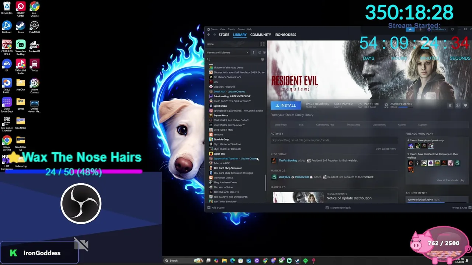
Task: Open the Ubisoft Connect desktop icon
Action: [34, 86]
